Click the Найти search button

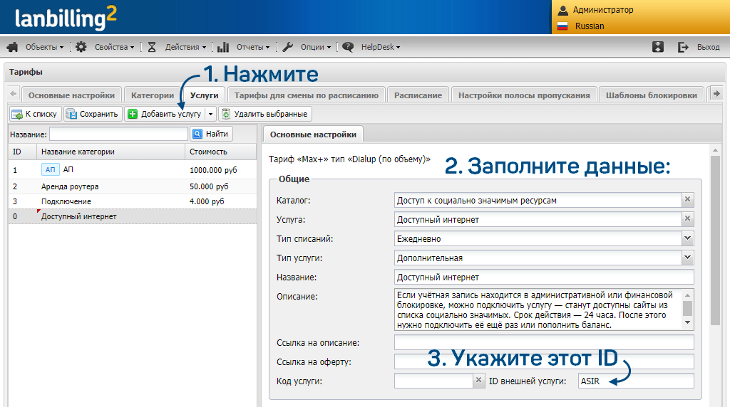pyautogui.click(x=212, y=134)
